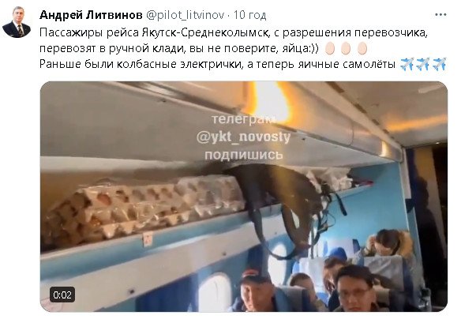Image resolution: width=461 pixels, height=319 pixels.
Task: Click the last airplane emoji
Action: 439,64
